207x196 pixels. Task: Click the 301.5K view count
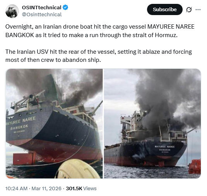pyautogui.click(x=74, y=189)
